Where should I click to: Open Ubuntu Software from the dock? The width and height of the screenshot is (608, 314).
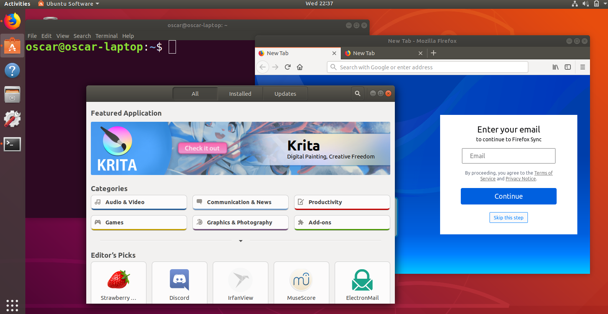(12, 46)
